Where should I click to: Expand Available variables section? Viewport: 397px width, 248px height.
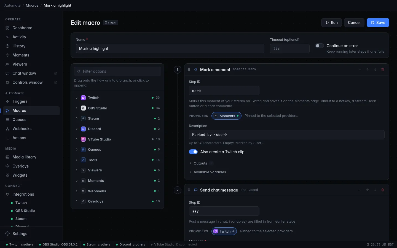coord(208,172)
